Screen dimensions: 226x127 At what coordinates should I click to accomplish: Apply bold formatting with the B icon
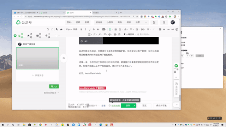tap(81, 29)
